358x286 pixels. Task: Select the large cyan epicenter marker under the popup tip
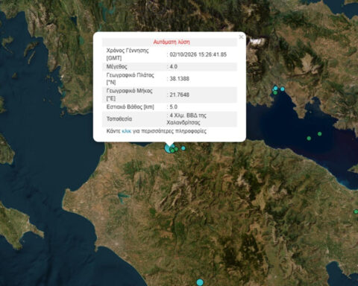pos(169,149)
